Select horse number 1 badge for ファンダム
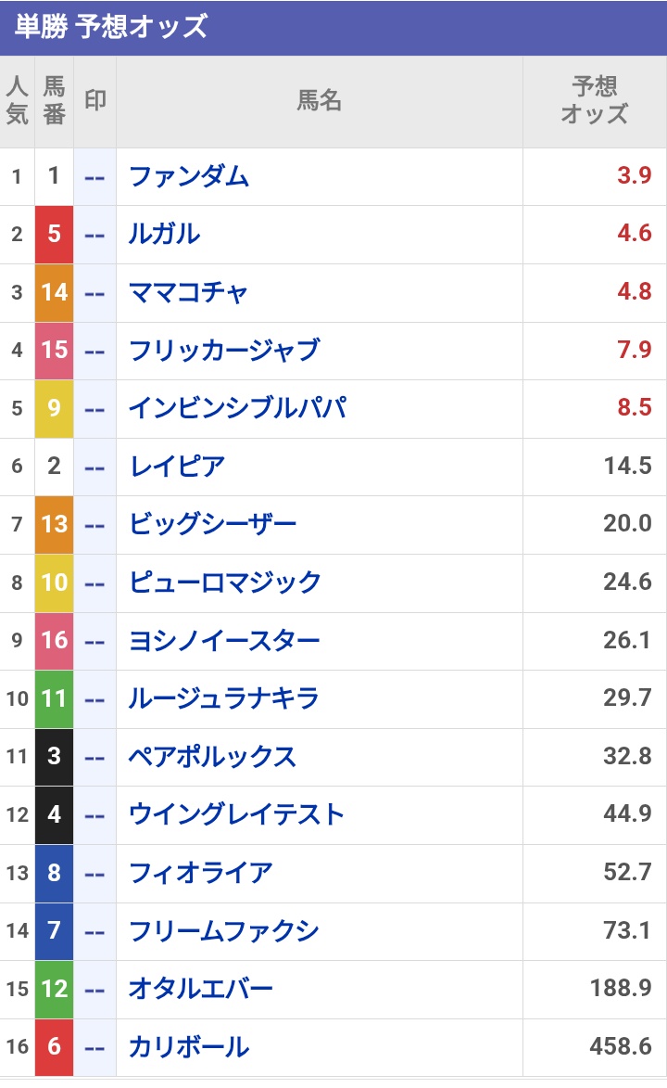 (x=55, y=175)
